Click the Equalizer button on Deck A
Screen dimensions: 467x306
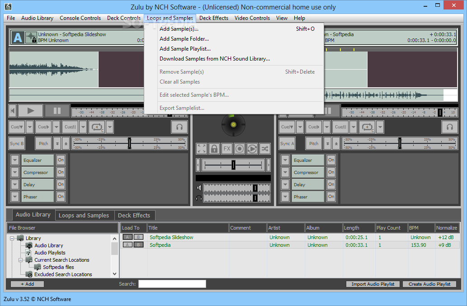(x=38, y=160)
